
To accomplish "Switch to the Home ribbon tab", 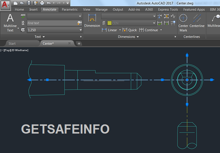I will pos(19,10).
